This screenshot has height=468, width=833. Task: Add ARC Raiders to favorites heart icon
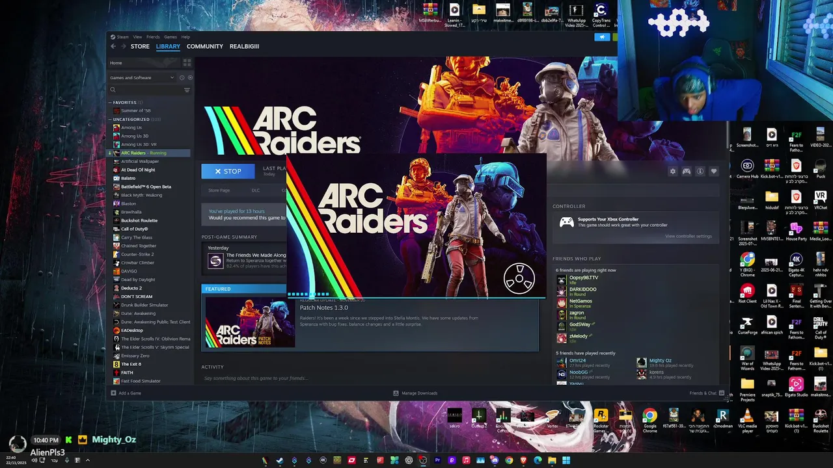point(713,171)
